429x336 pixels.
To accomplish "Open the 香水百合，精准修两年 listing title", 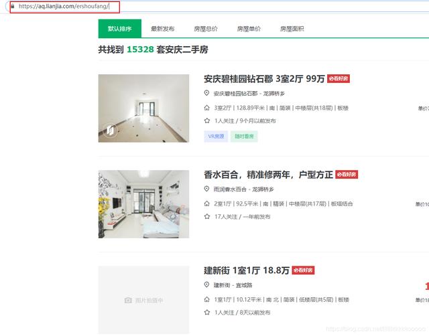I will [x=268, y=175].
